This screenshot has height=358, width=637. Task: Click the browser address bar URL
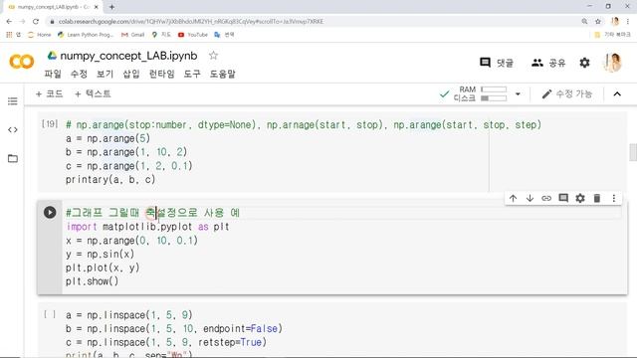coord(191,22)
